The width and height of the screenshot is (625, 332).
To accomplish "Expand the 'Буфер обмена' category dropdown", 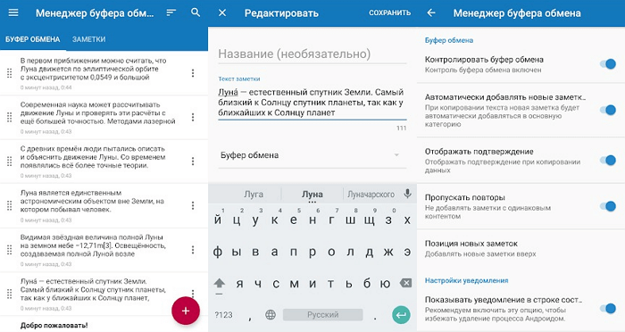I will click(x=312, y=155).
